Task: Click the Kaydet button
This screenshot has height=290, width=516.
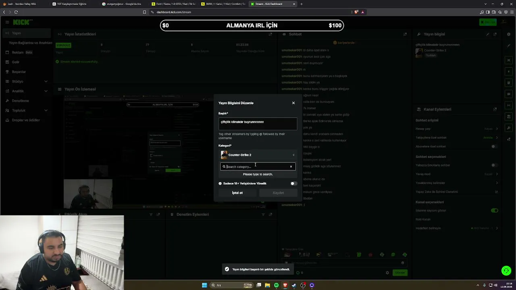Action: click(278, 193)
